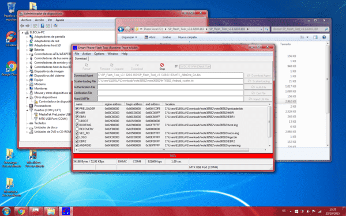Uncheck the PRELOADER partition checkbox

point(77,109)
